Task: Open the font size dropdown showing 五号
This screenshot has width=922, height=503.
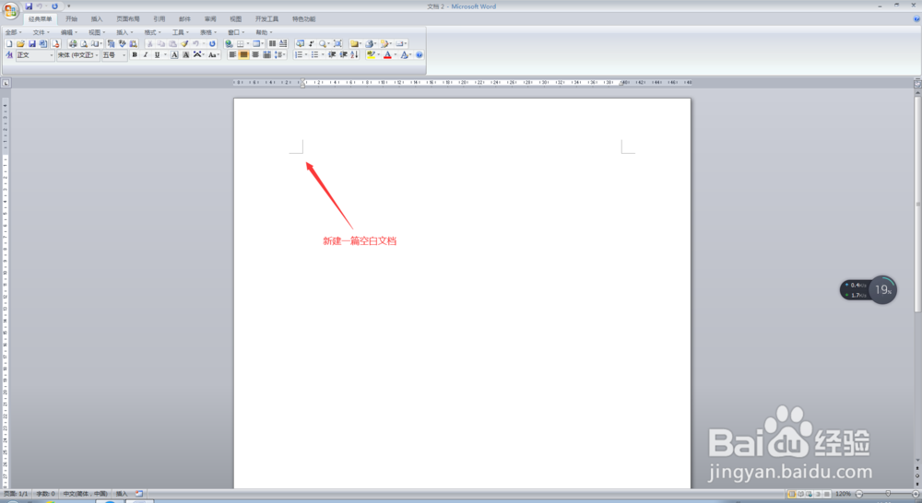Action: [x=114, y=54]
